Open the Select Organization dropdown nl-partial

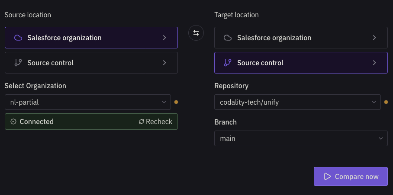pyautogui.click(x=88, y=102)
